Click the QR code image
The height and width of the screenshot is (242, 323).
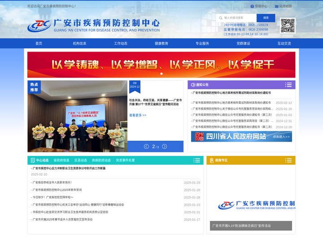[x=288, y=26]
